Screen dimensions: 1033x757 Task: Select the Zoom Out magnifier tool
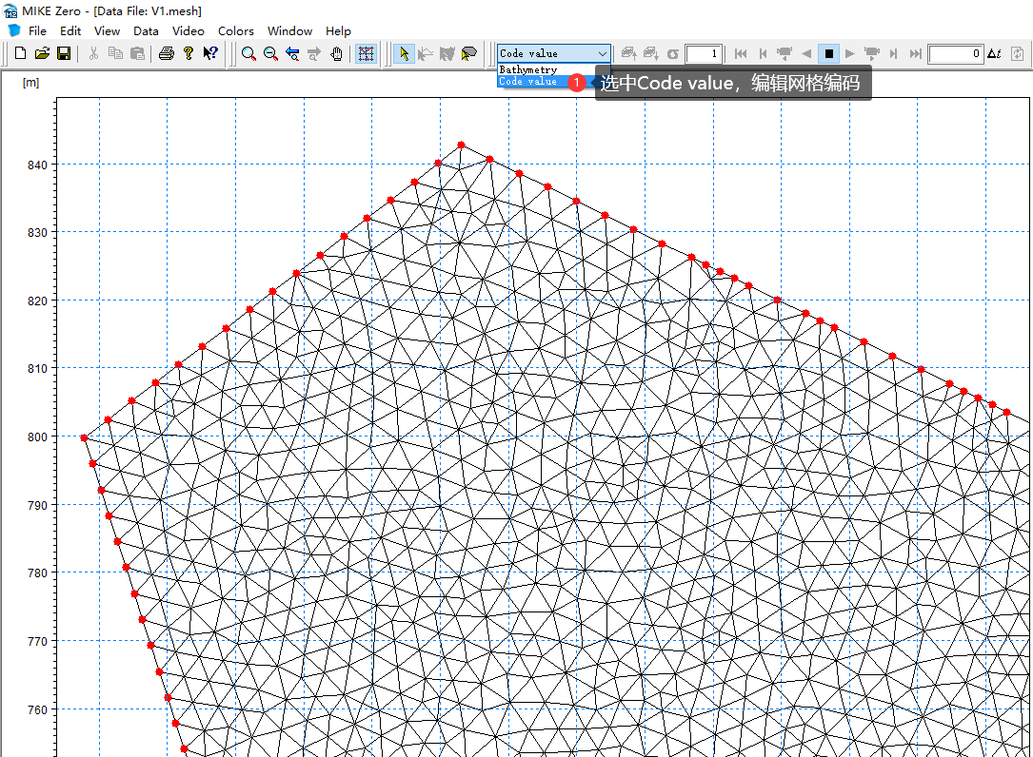[270, 54]
